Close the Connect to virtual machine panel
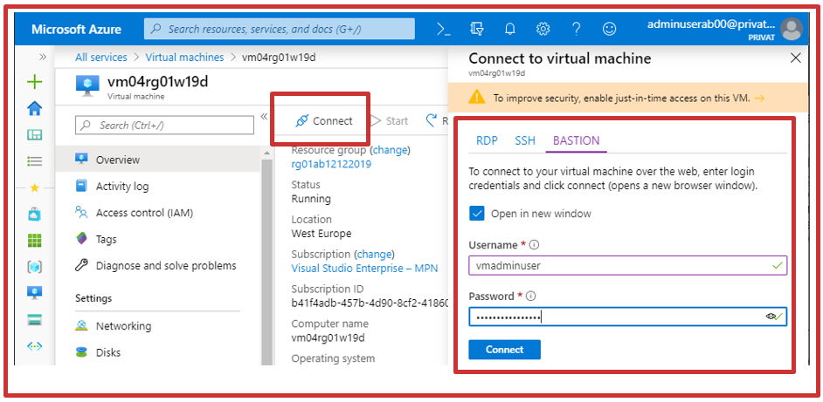Viewport: 823px width, 402px height. 796,58
